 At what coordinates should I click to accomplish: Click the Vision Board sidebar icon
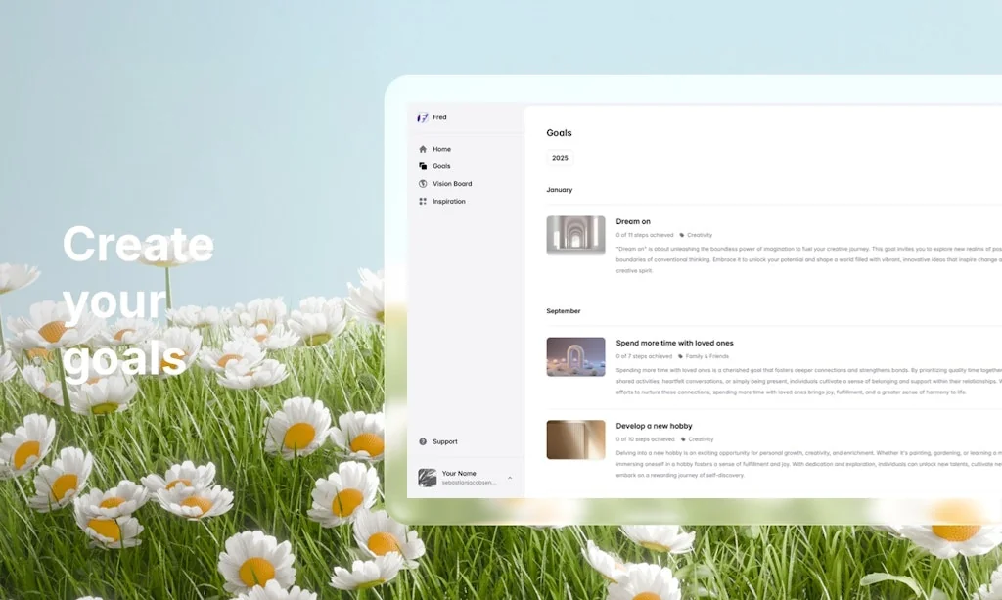coord(423,183)
